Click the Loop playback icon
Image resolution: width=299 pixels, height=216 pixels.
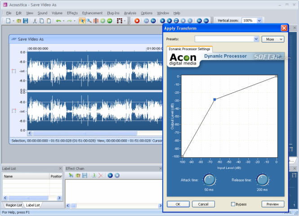click(x=176, y=21)
